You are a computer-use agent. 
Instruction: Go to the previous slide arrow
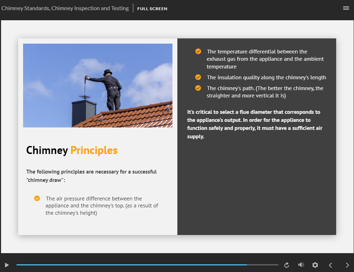click(330, 265)
